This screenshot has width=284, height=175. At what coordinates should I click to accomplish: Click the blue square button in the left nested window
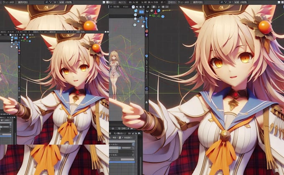click(x=15, y=38)
